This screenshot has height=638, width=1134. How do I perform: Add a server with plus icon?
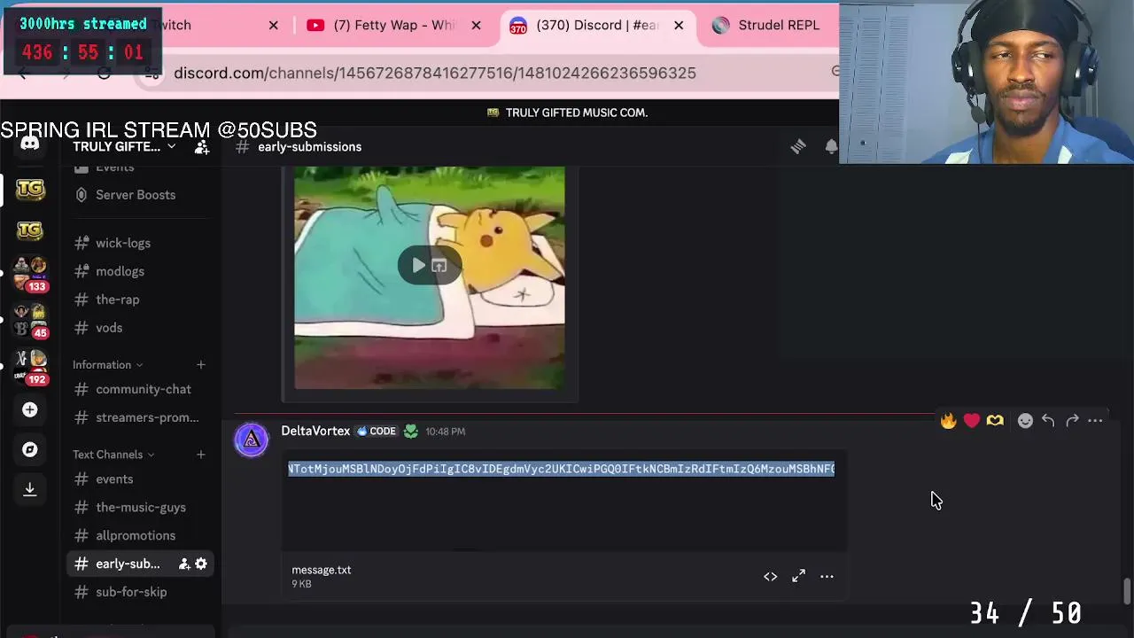pos(30,409)
